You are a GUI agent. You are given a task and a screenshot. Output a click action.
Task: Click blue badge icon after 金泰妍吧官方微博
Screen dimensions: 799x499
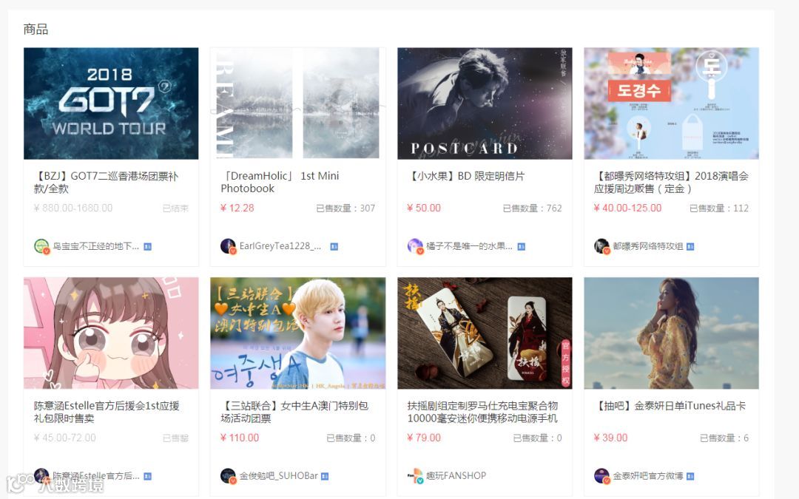690,476
